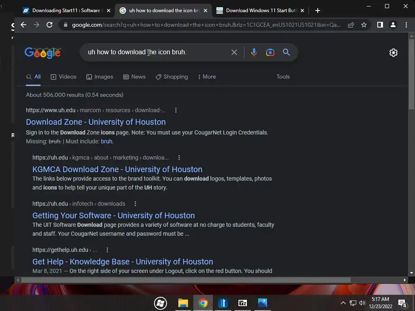Open network status tray icon
The width and height of the screenshot is (415, 311).
click(353, 303)
